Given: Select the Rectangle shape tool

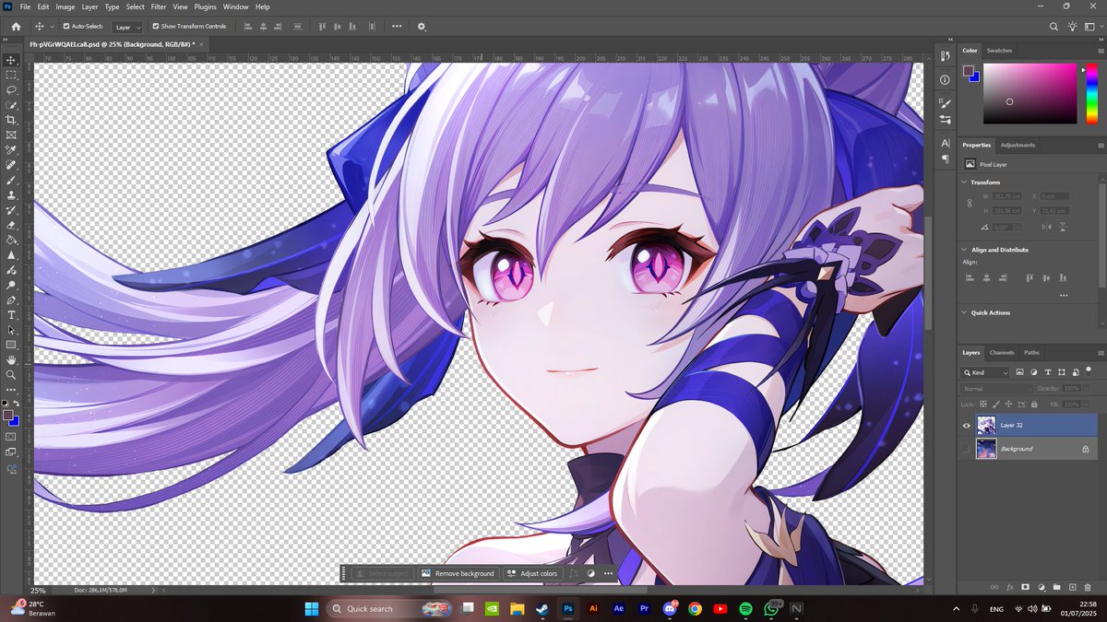Looking at the screenshot, I should coord(11,345).
